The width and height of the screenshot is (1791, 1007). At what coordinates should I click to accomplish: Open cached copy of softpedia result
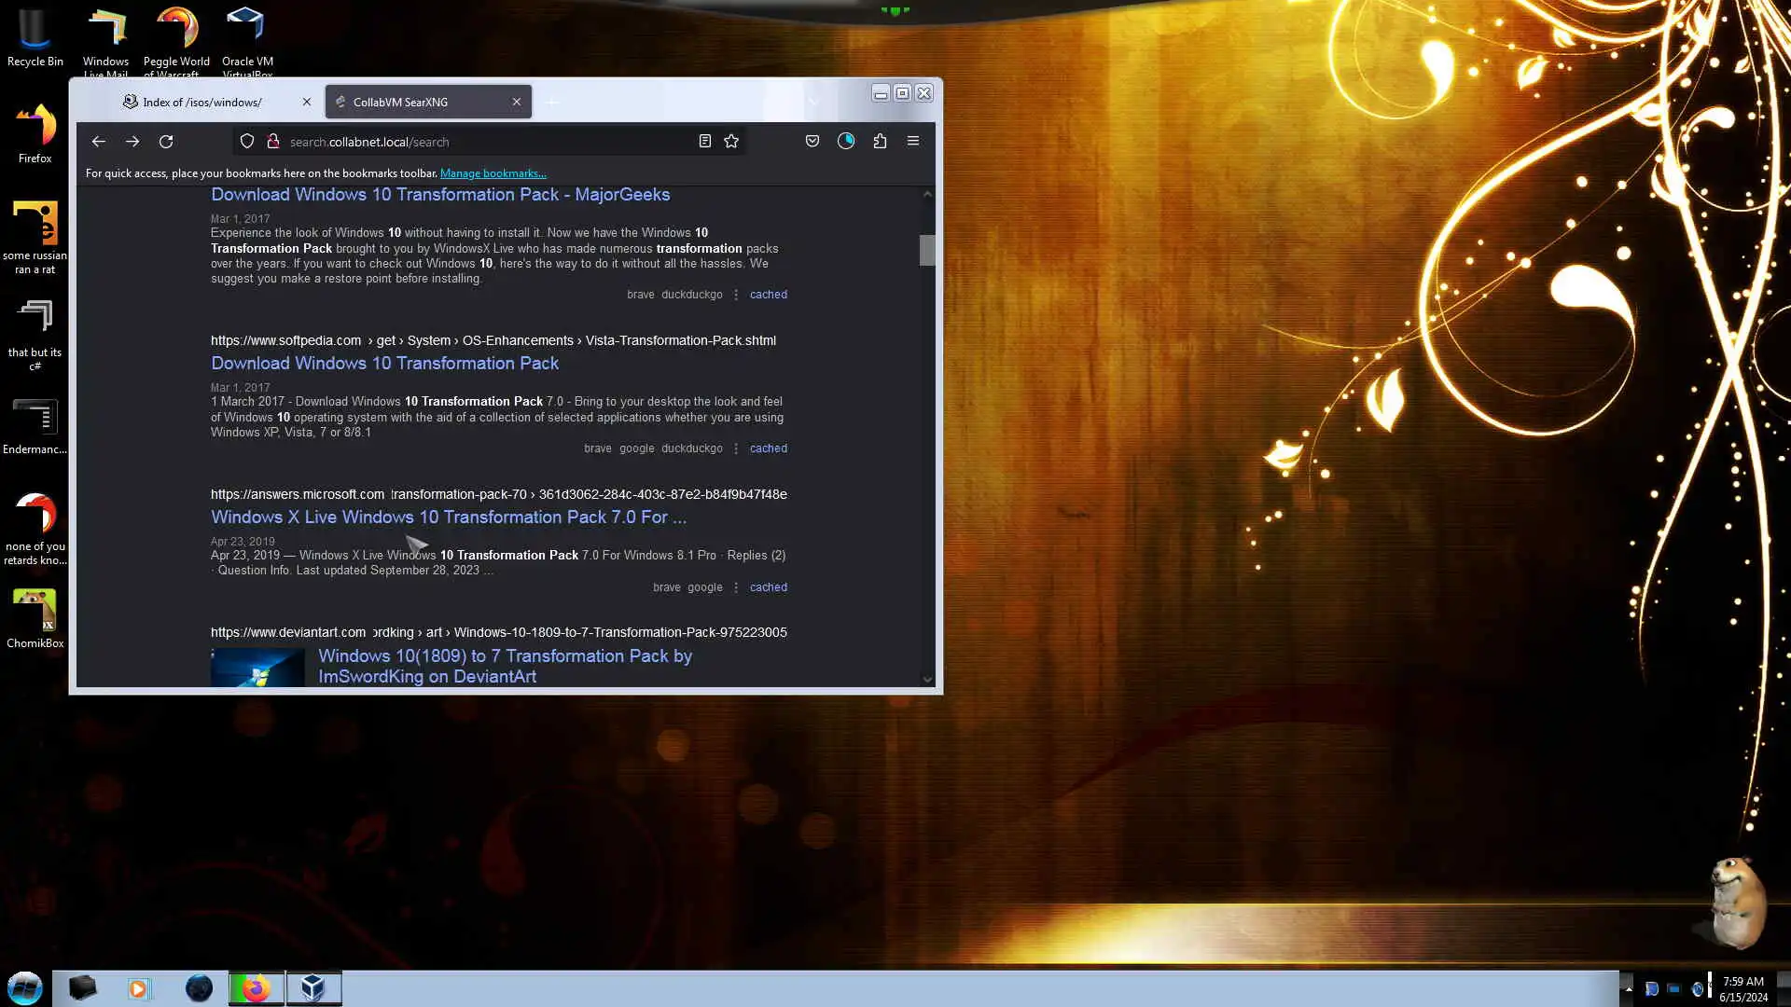(x=768, y=448)
